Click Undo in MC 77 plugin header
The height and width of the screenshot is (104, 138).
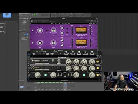(x=51, y=22)
